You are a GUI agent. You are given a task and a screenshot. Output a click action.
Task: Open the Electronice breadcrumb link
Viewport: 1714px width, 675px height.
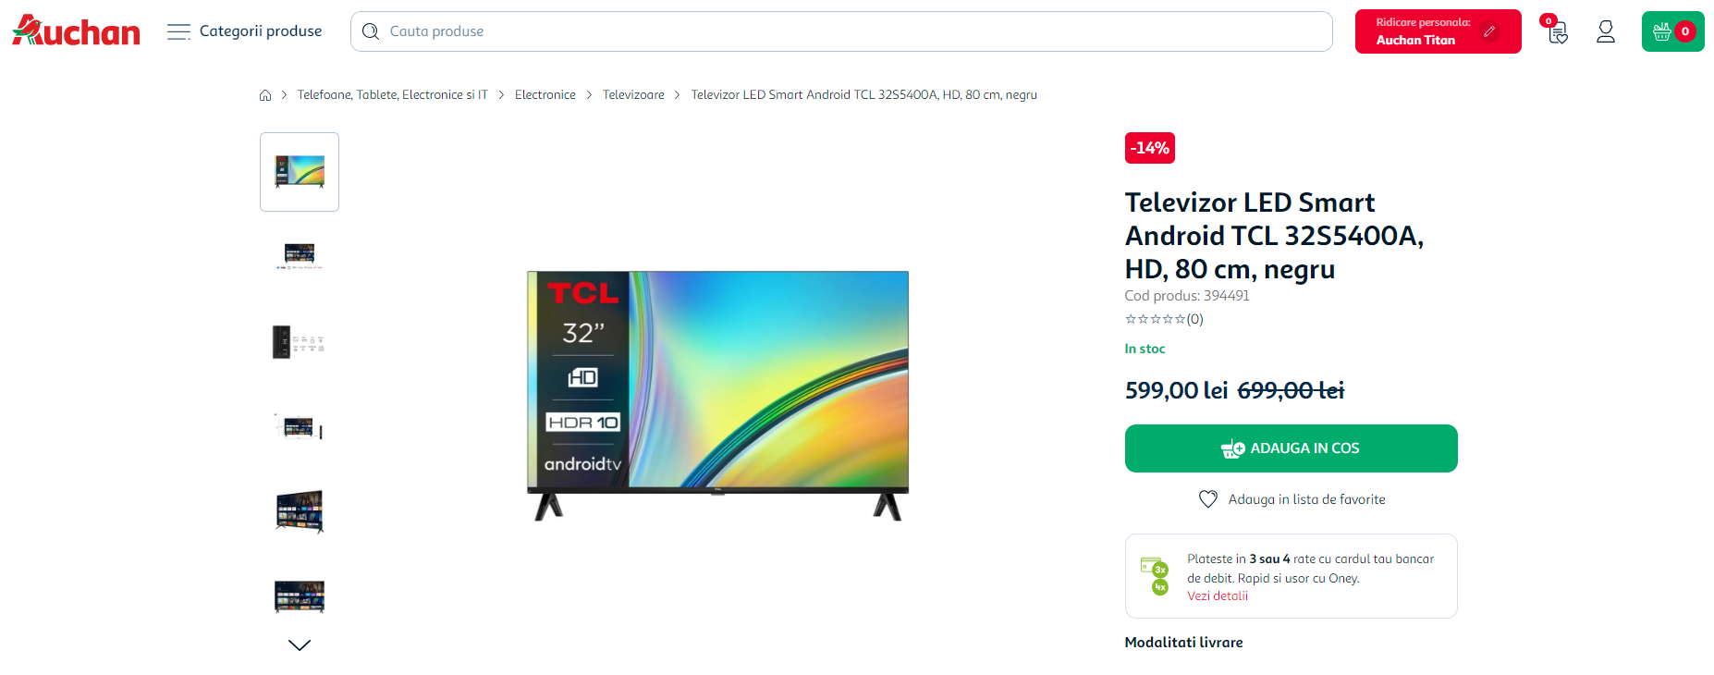pyautogui.click(x=545, y=95)
